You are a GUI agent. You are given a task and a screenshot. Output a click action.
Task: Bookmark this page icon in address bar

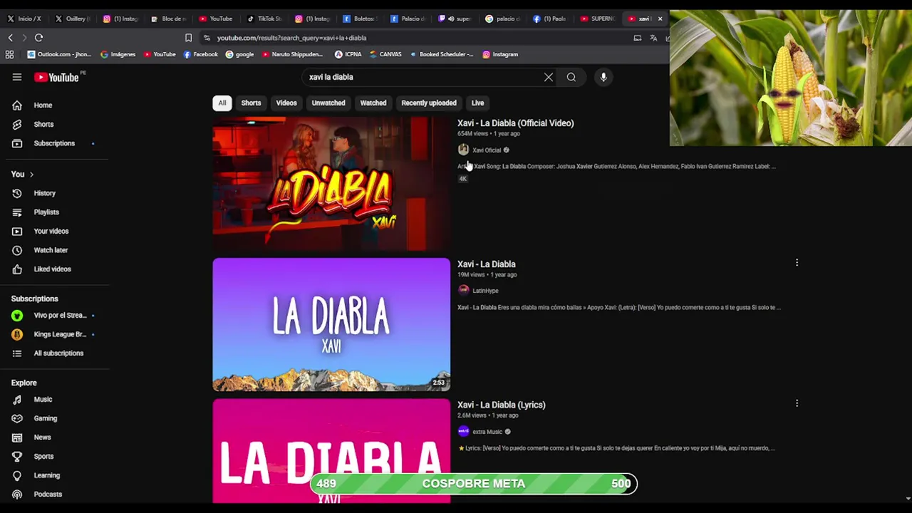[188, 38]
